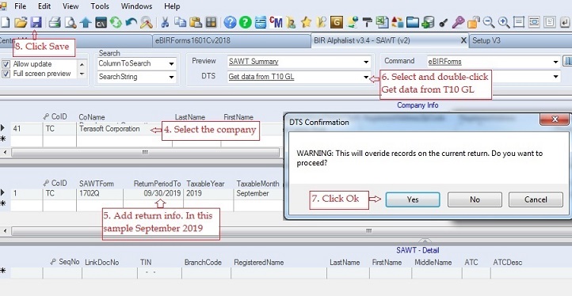Open the Help menu
572x296 pixels.
pos(172,6)
